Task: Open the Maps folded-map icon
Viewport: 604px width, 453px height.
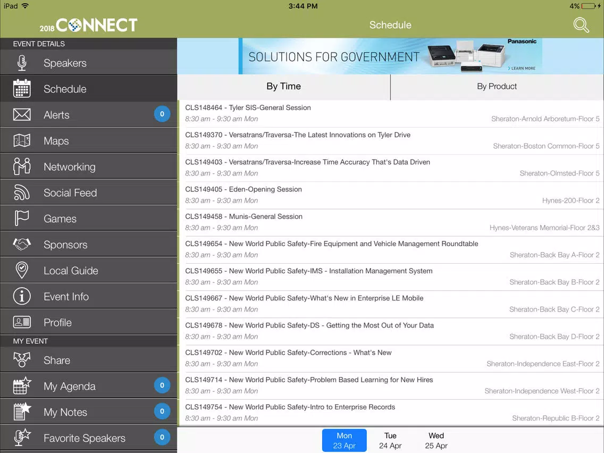Action: [x=22, y=140]
